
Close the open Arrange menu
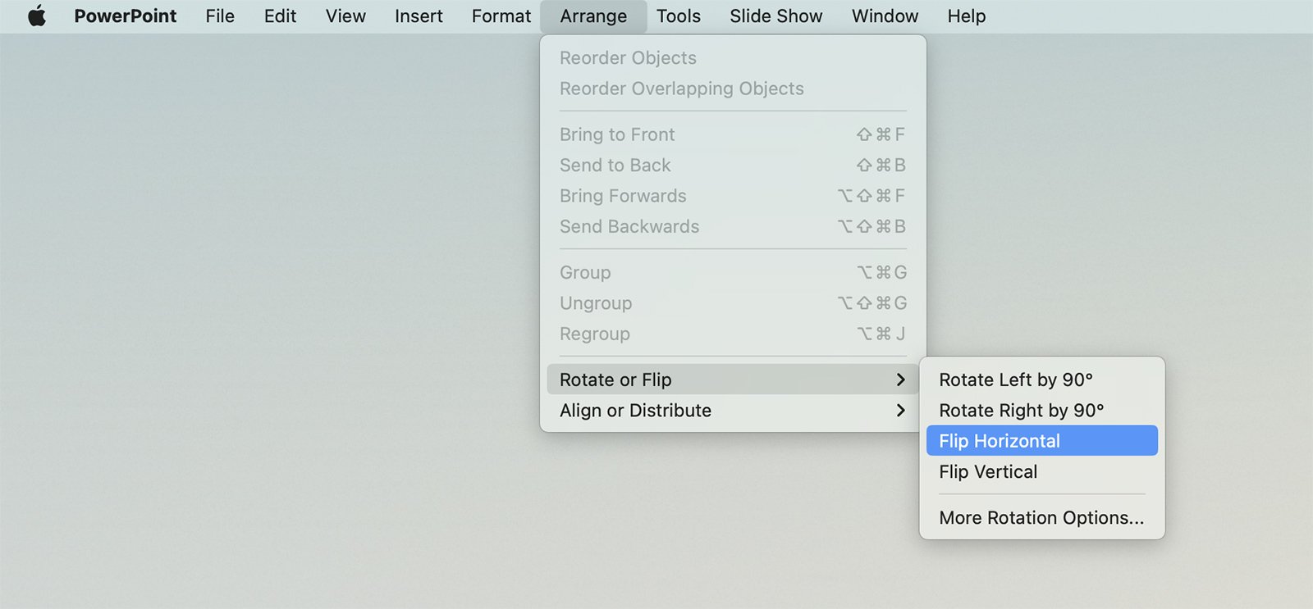(593, 16)
